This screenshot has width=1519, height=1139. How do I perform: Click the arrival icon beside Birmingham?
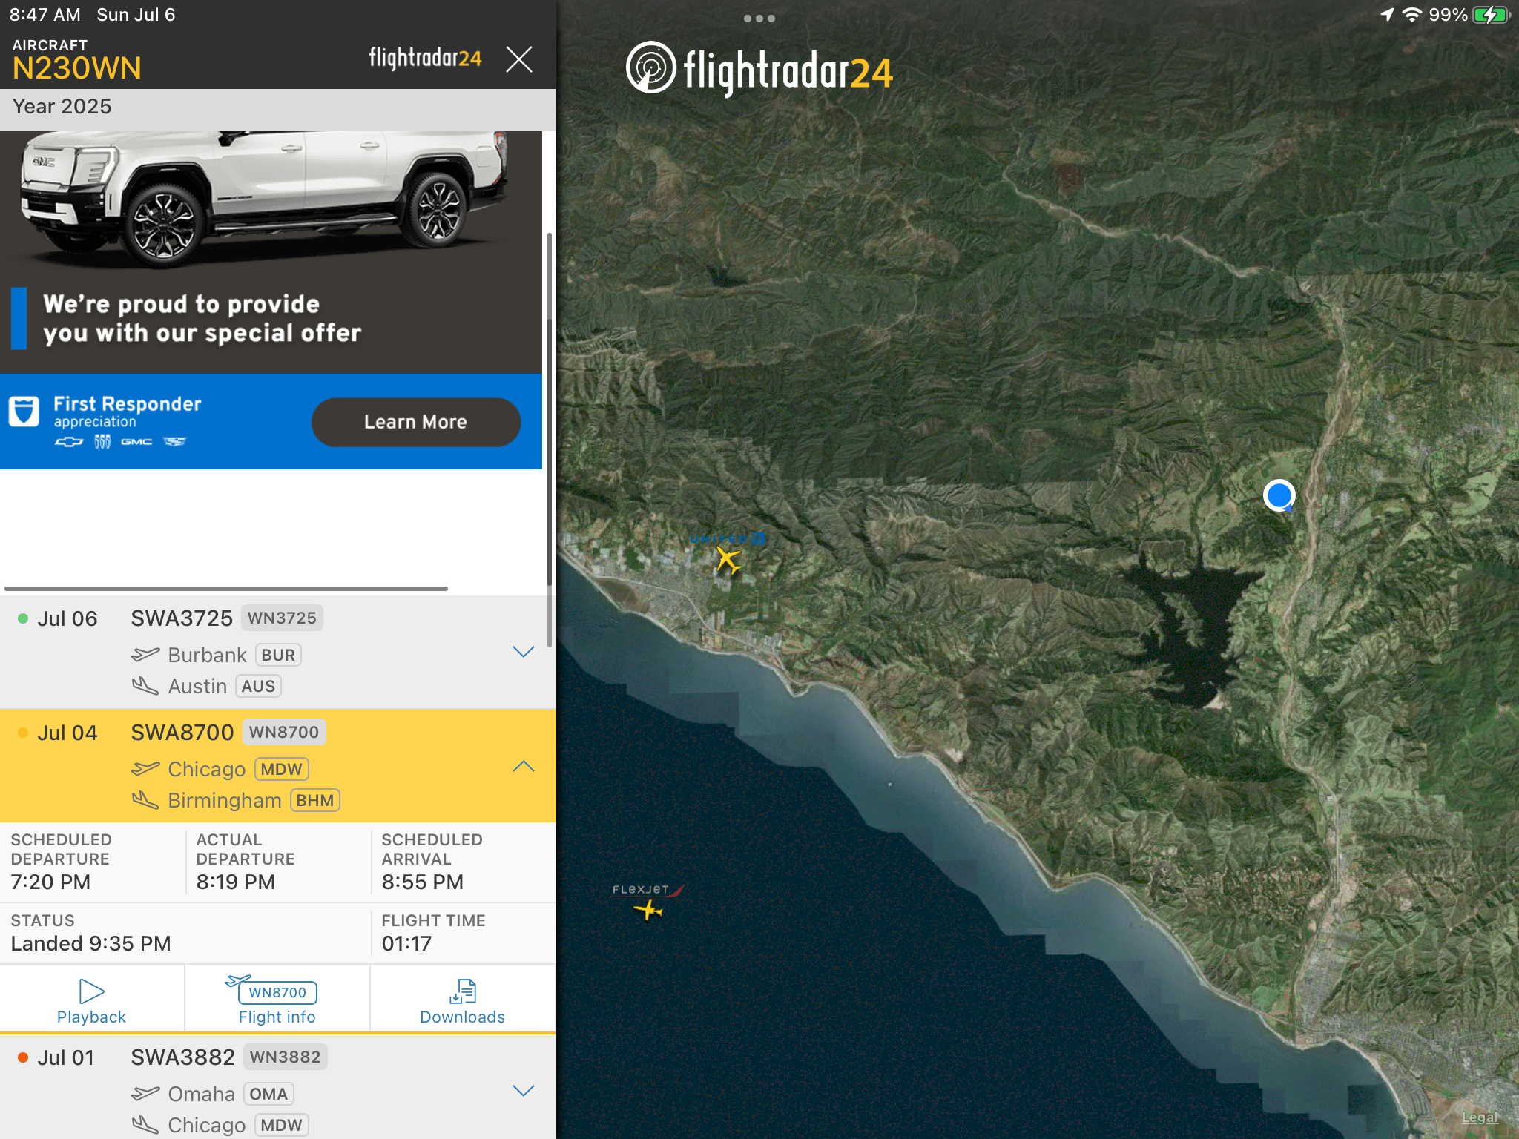(145, 800)
